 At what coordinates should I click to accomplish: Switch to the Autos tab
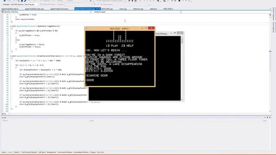(x=4, y=152)
